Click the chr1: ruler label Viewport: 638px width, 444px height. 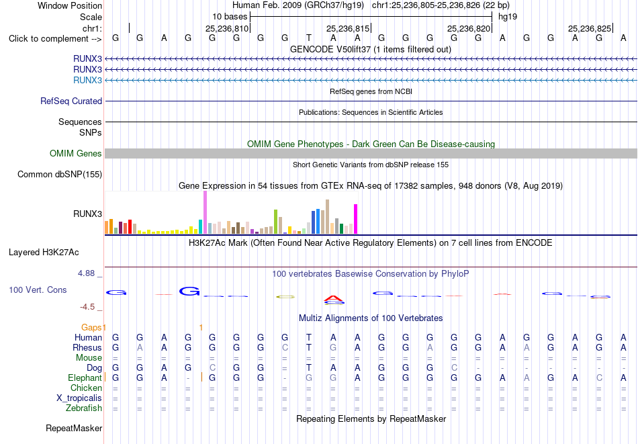(93, 28)
